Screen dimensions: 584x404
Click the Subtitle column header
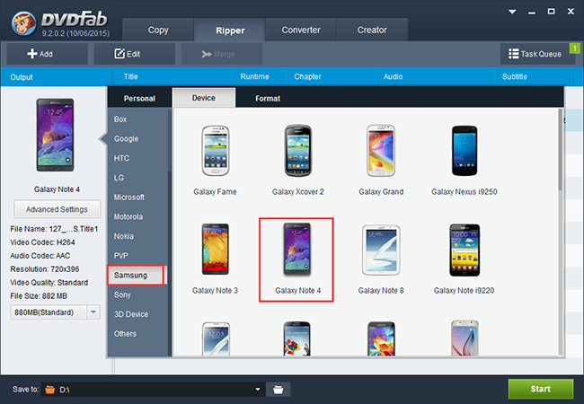pos(514,76)
